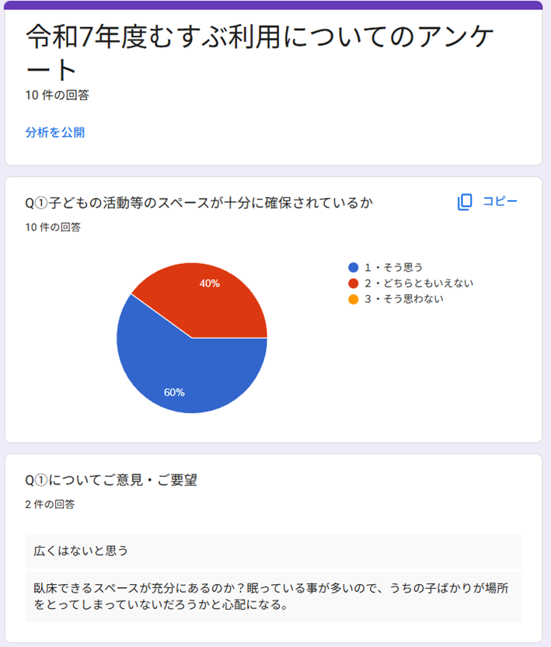Click the survey title 令和7年度むすぶ利用についてのアンケート
551x647 pixels.
pyautogui.click(x=260, y=51)
